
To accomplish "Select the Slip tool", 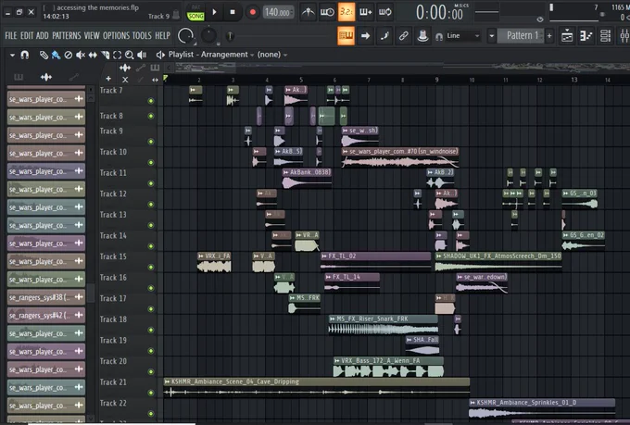I will coord(93,55).
